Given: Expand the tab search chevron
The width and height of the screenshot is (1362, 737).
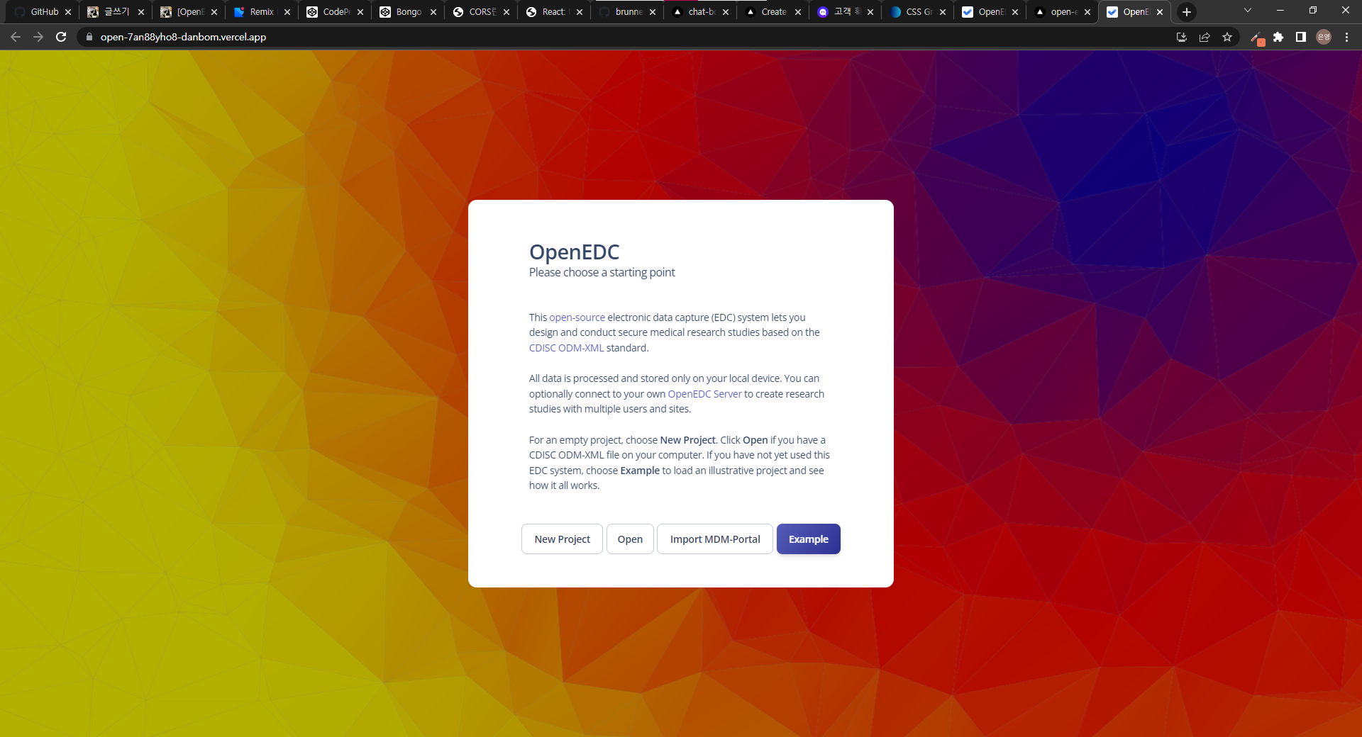Looking at the screenshot, I should (x=1248, y=11).
